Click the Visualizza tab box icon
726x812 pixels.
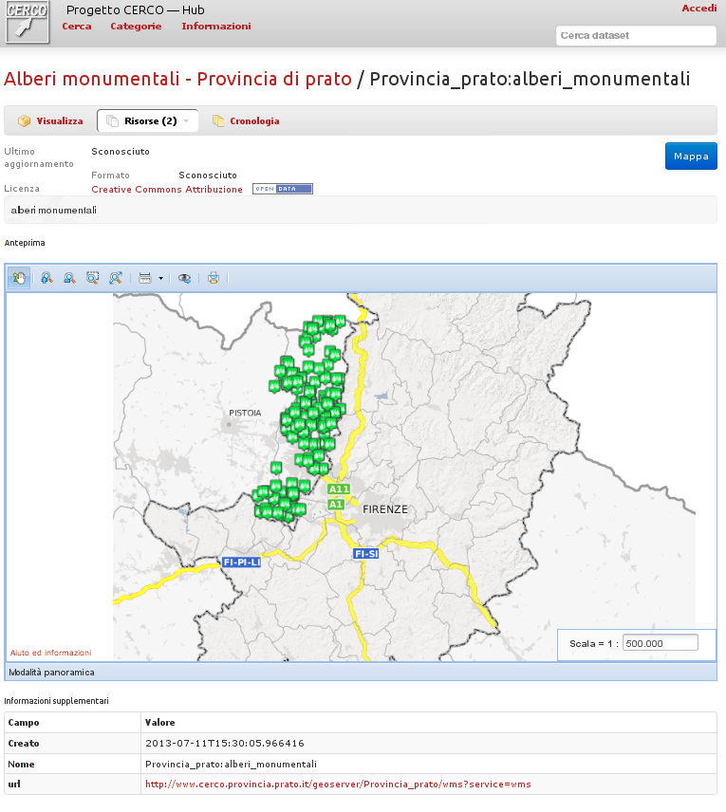coord(24,120)
